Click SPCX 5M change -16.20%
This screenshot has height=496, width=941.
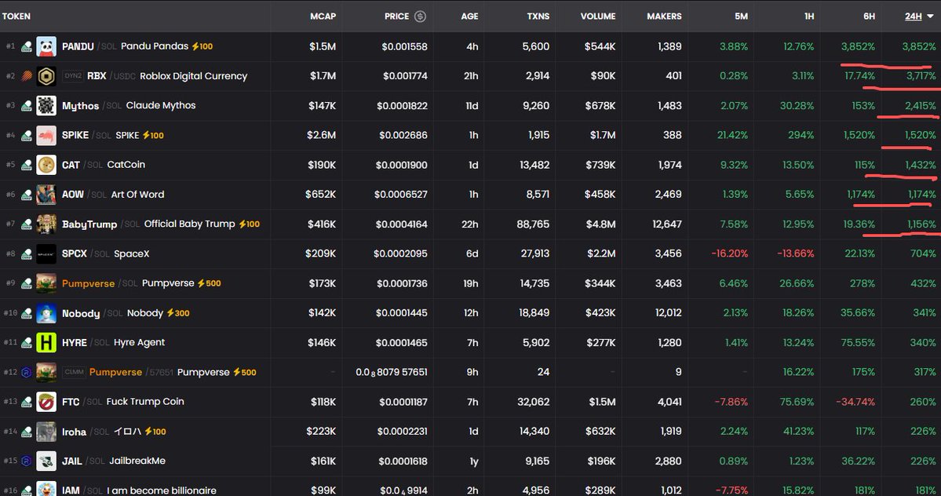click(x=729, y=253)
